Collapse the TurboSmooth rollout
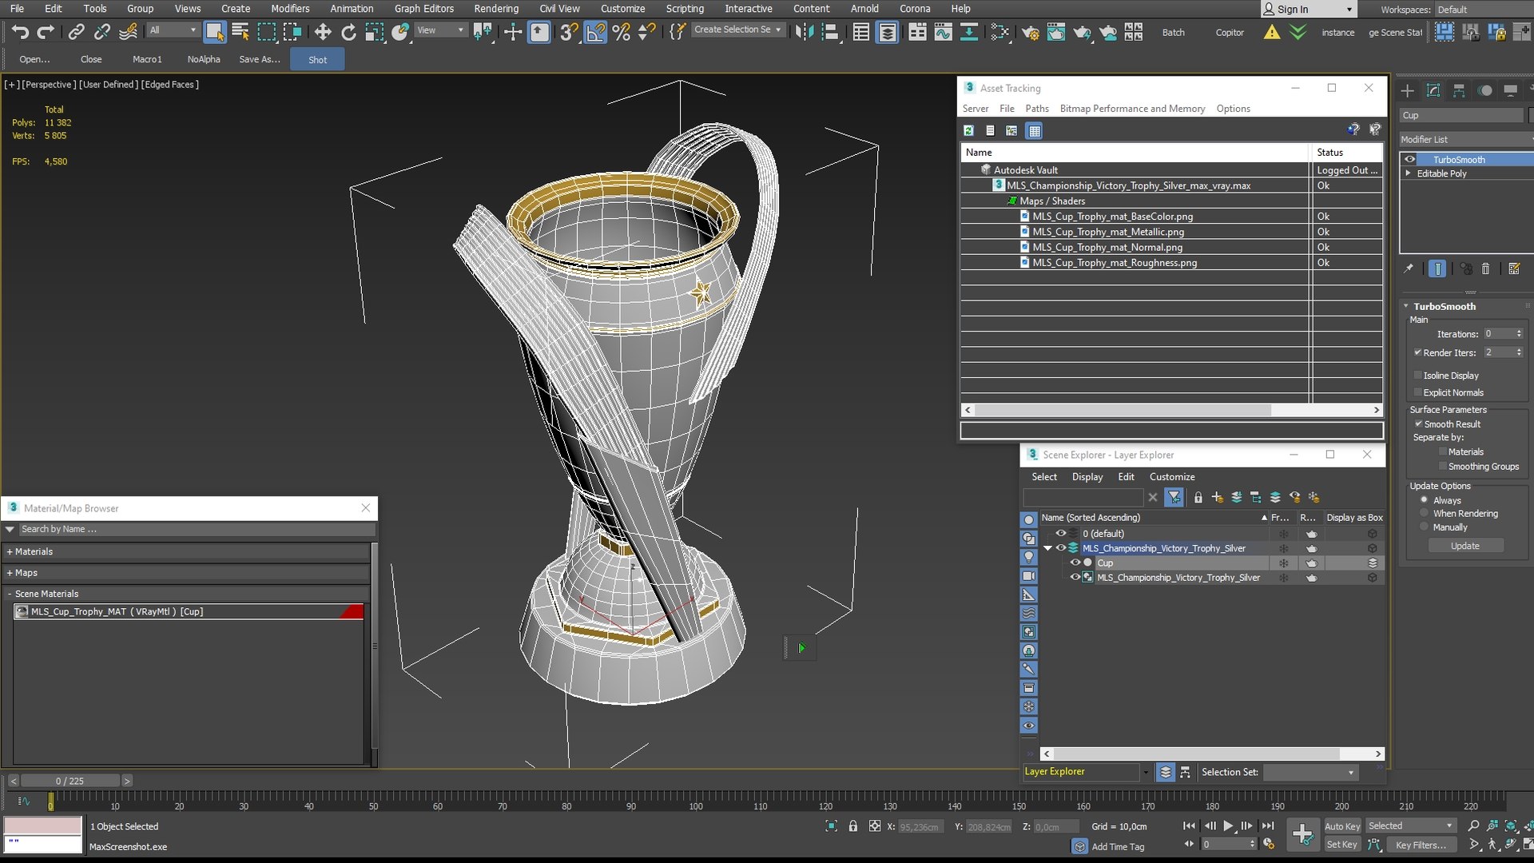This screenshot has width=1534, height=863. pos(1406,306)
